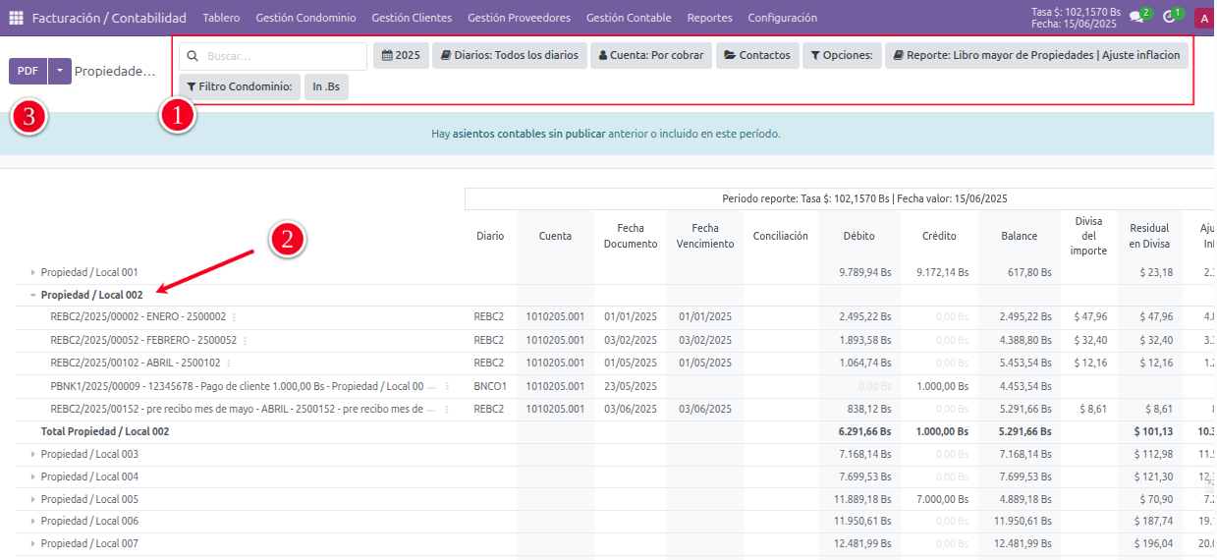The image size is (1217, 560).
Task: Click the Residual en Divisa column header
Action: (x=1149, y=236)
